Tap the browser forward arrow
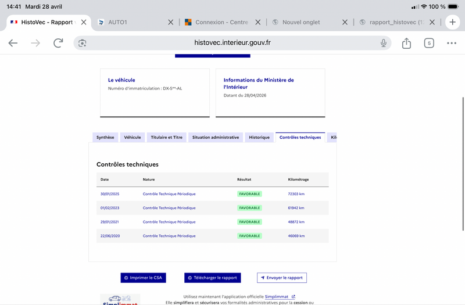 tap(35, 43)
